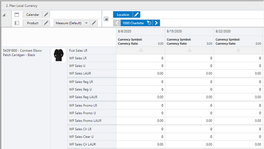Edit Location dimension with pencil icon
264x149 pixels.
[137, 15]
